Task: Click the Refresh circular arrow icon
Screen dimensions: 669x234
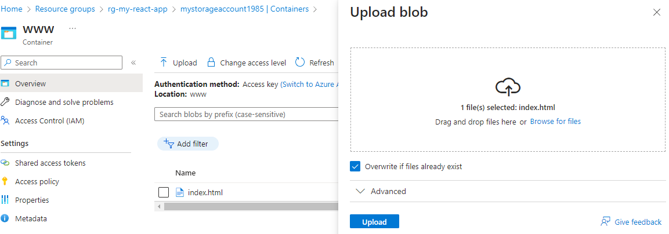Action: coord(300,63)
